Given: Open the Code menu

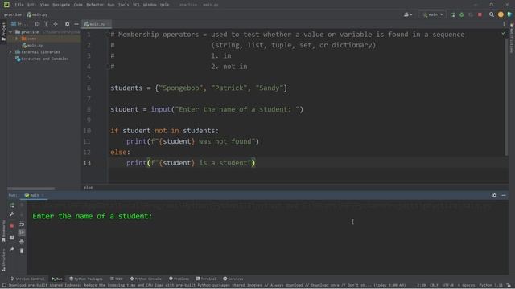Looking at the screenshot, I should click(78, 5).
